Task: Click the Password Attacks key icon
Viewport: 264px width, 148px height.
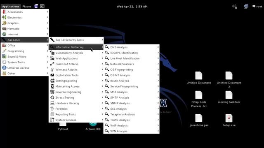Action: (52, 64)
